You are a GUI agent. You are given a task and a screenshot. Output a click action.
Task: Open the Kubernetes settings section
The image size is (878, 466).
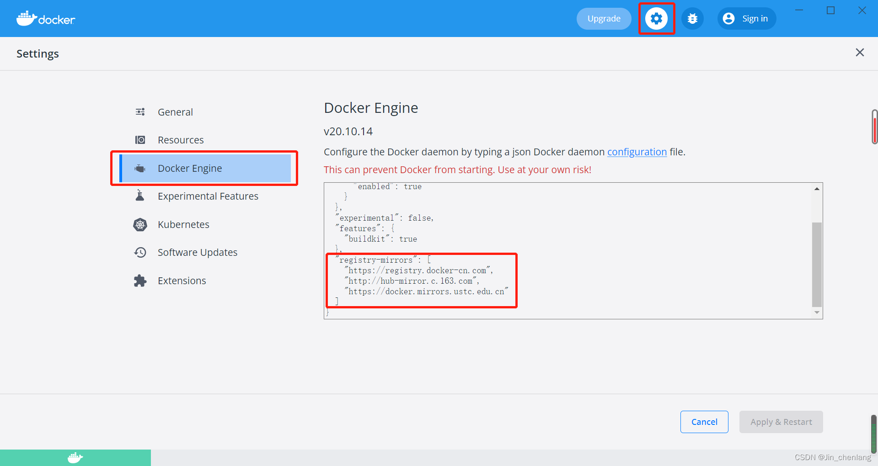[205, 224]
